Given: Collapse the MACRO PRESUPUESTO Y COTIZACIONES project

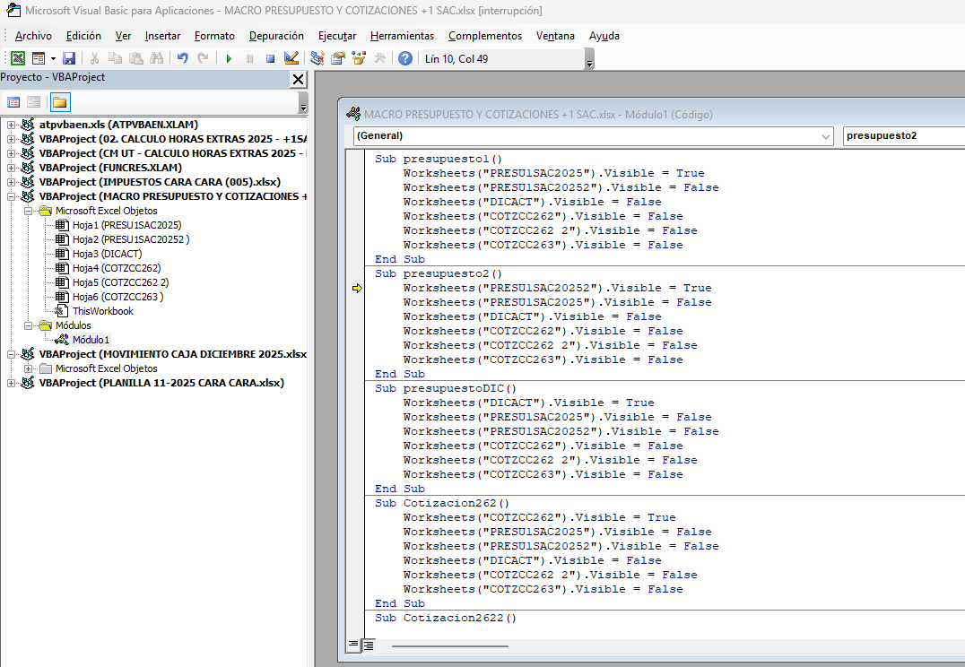Looking at the screenshot, I should (11, 197).
